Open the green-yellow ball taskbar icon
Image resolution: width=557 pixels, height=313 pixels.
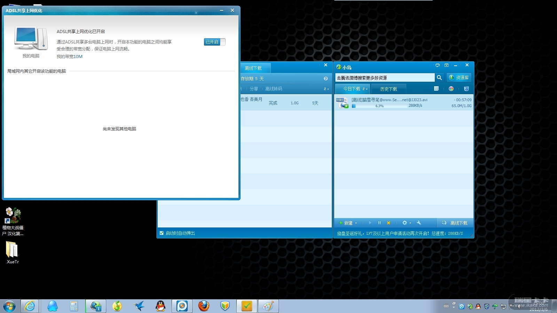[117, 306]
